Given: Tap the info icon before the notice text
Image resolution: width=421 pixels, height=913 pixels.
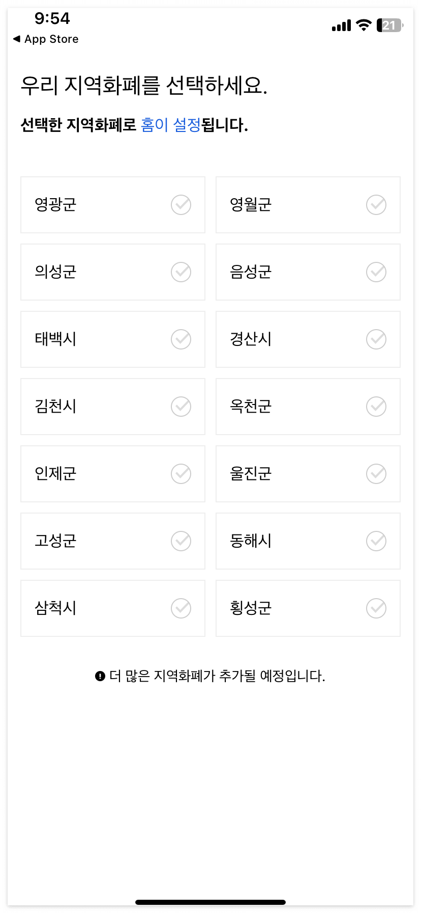Looking at the screenshot, I should pyautogui.click(x=100, y=676).
